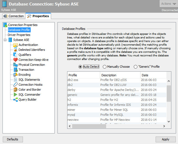Image resolution: width=178 pixels, height=144 pixels.
Task: Click the Connection Keep-Alive heart icon
Action: pos(15,60)
